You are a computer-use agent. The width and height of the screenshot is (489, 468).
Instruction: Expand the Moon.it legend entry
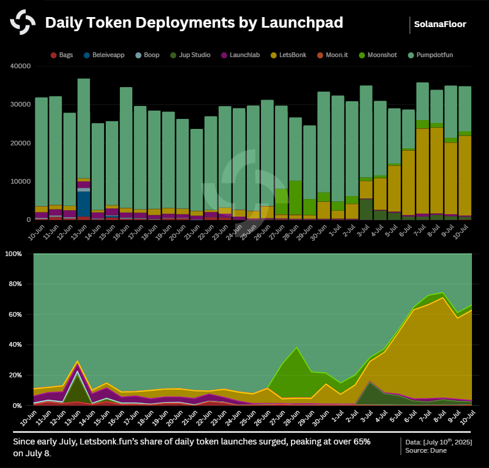(x=331, y=55)
